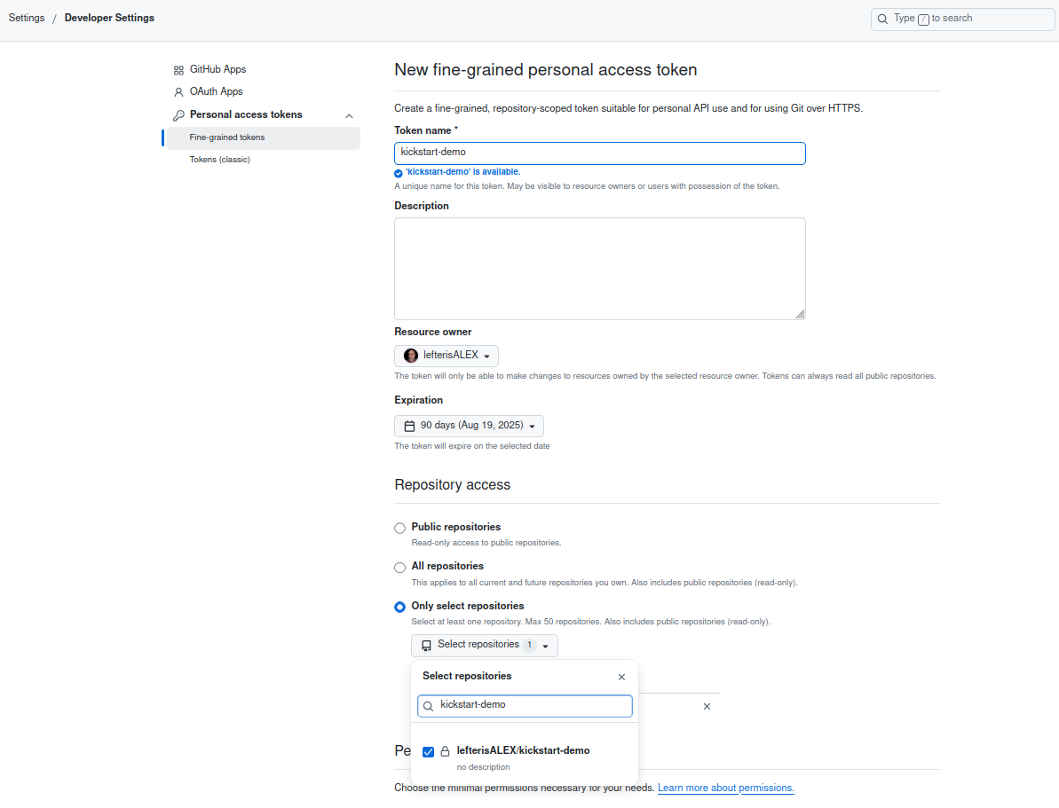Click the lefterisALEX avatar image

(x=411, y=356)
